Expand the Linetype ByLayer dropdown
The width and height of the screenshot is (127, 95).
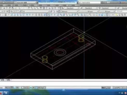click(89, 11)
